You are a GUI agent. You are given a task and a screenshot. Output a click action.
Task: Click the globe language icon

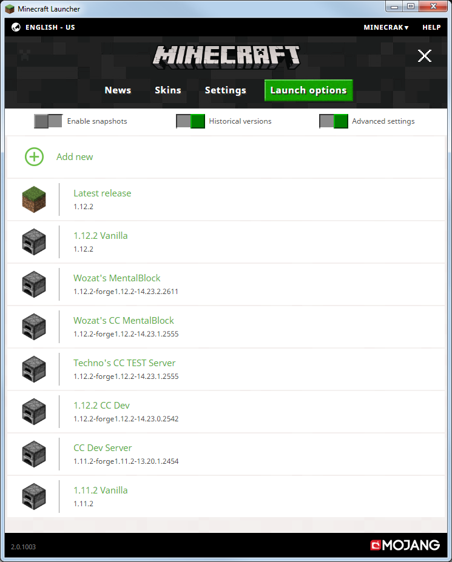[16, 27]
